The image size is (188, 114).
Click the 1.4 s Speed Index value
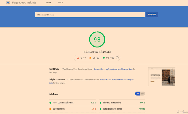point(93,109)
